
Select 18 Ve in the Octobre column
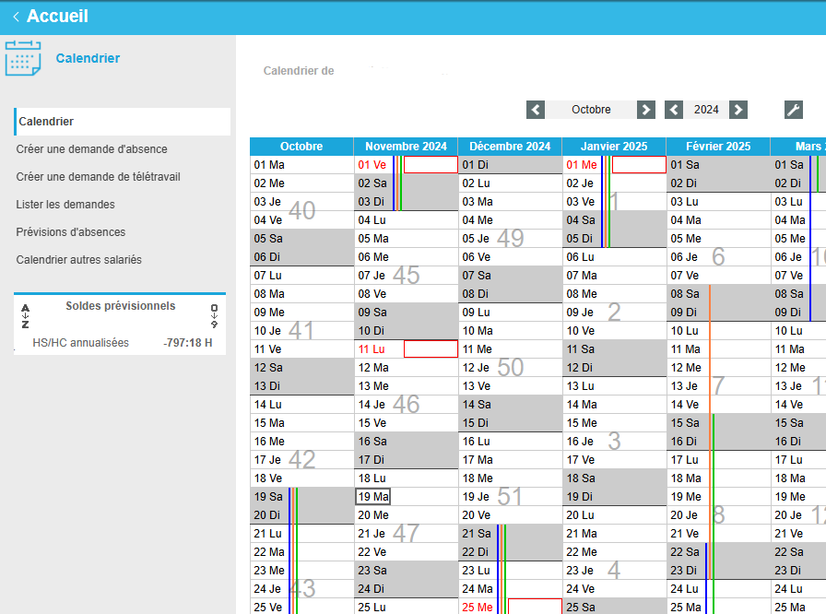point(301,478)
